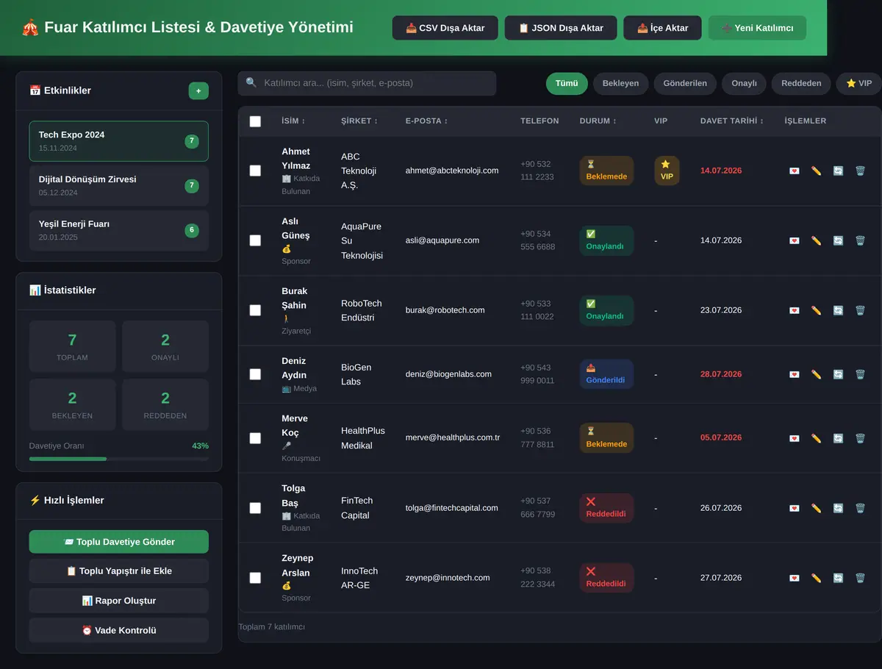Show the Tümü filter tab

point(567,83)
